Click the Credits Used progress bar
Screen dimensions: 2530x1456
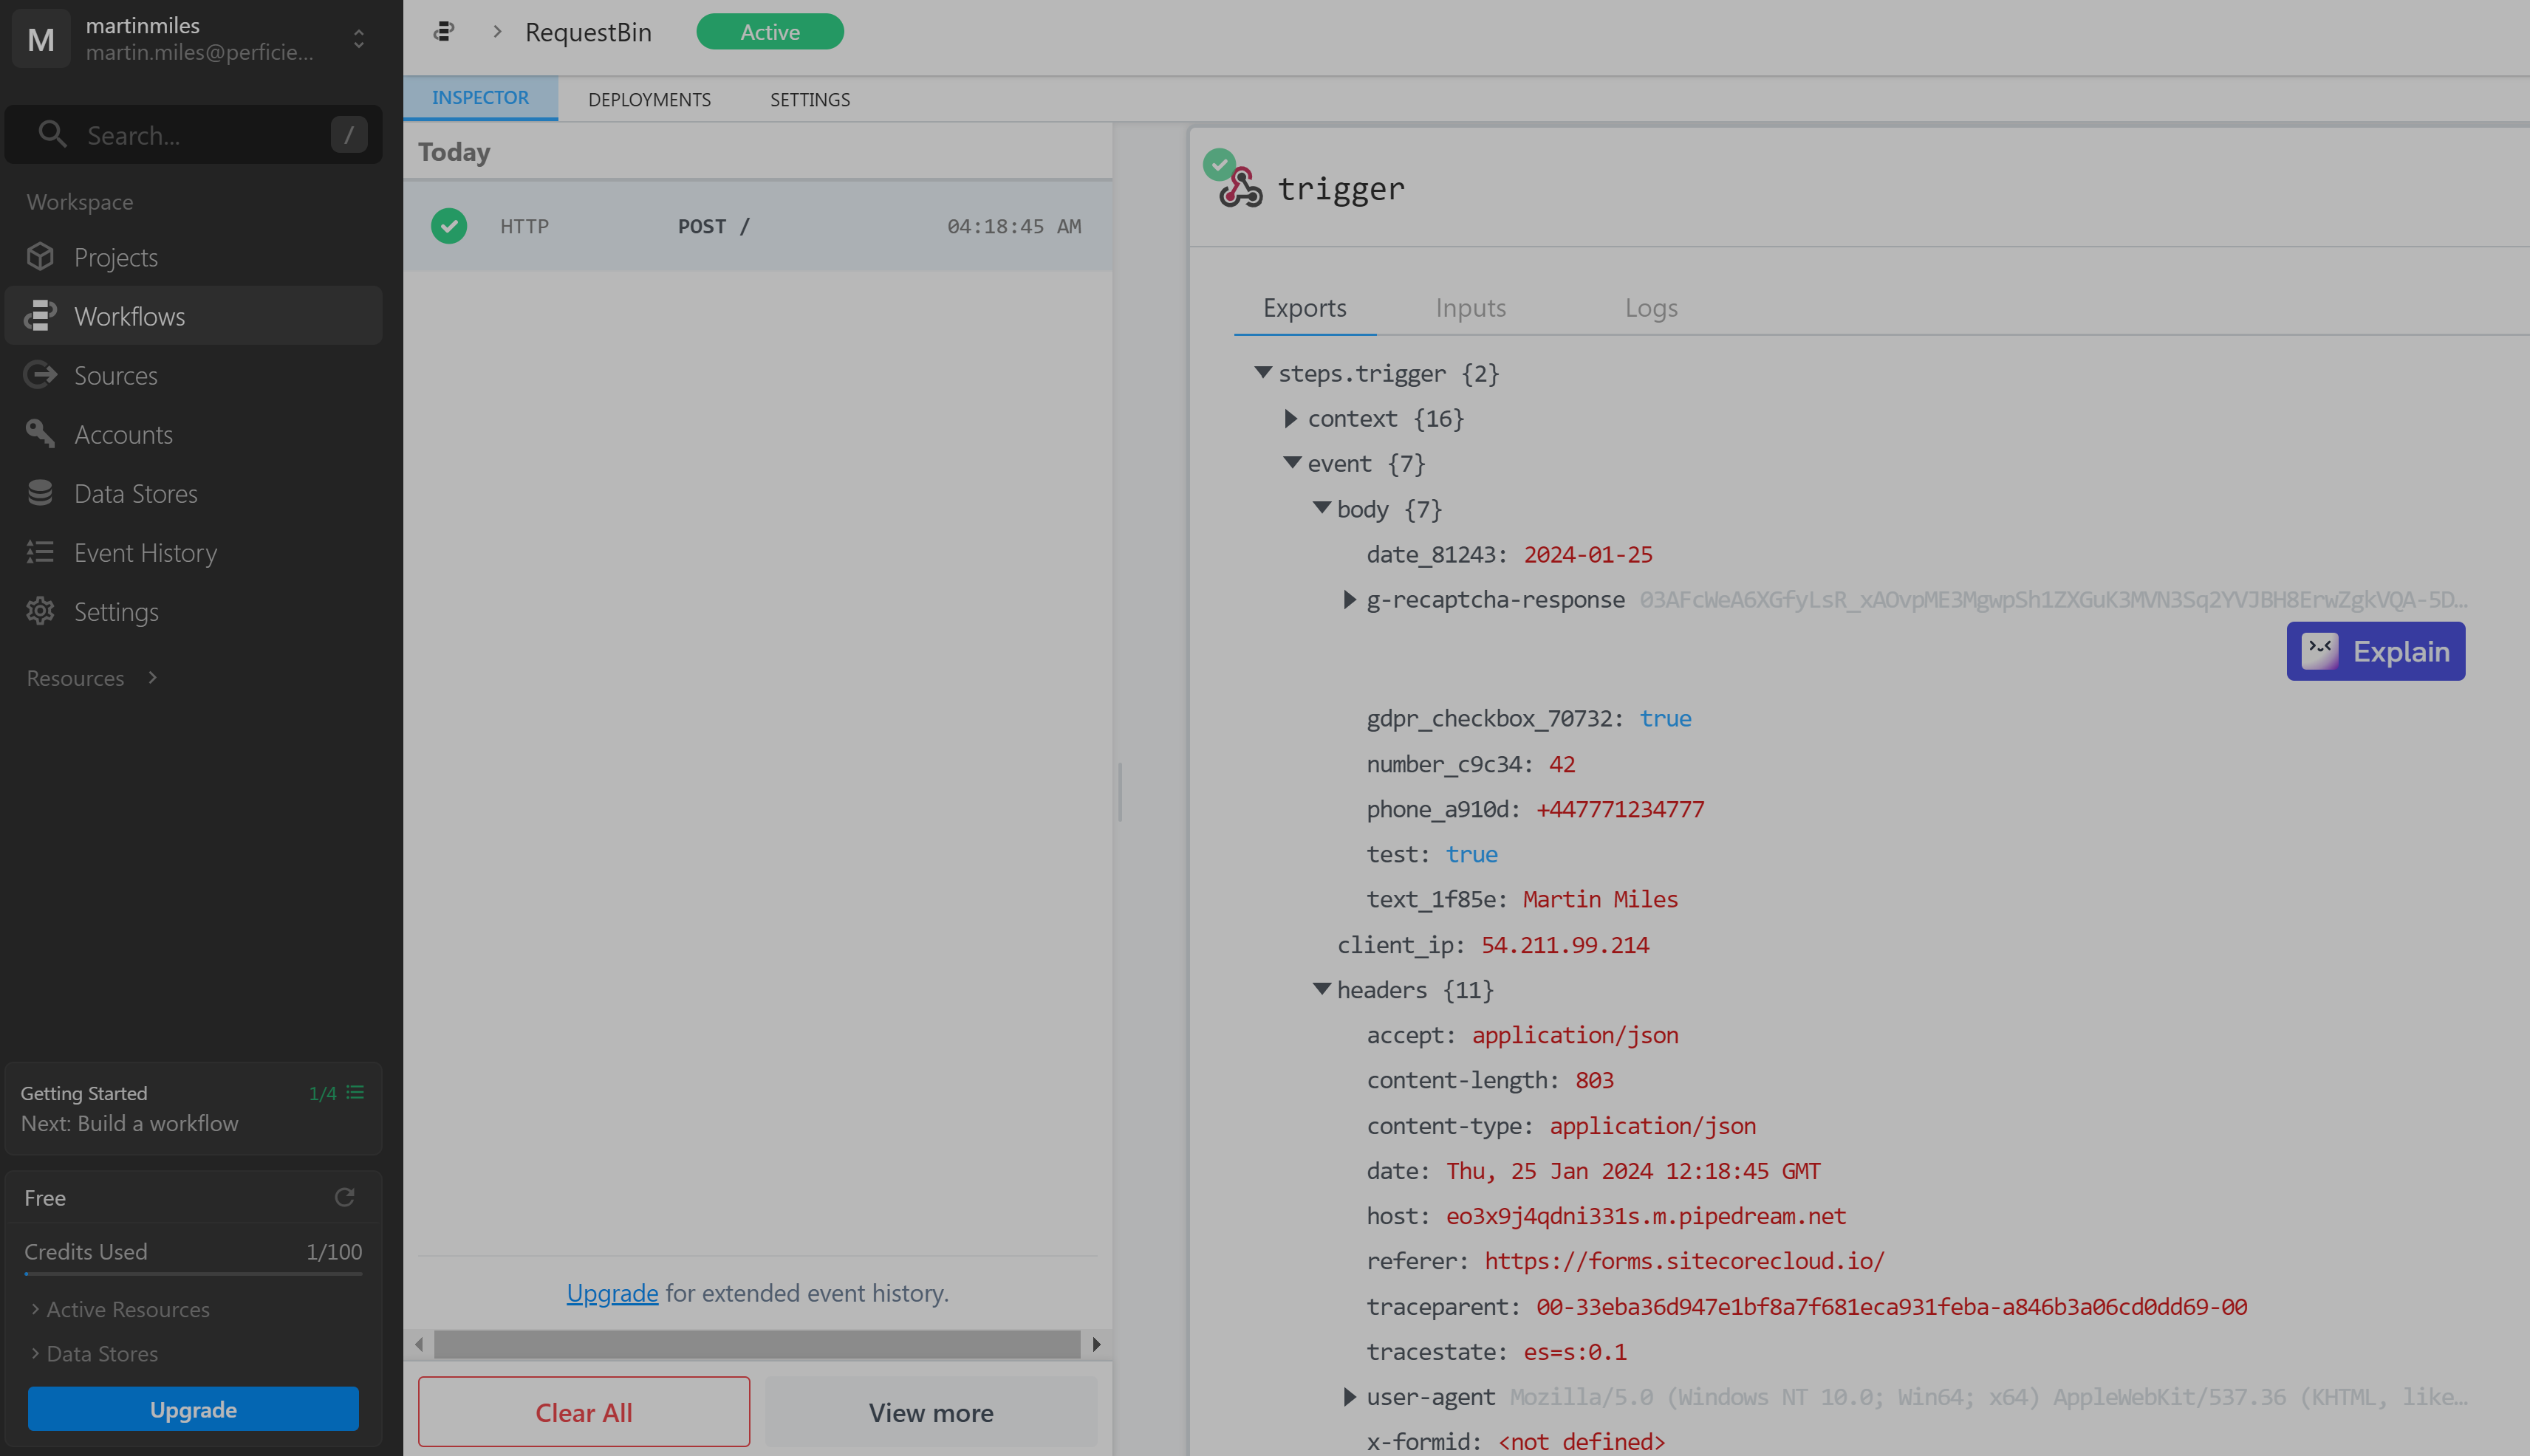(193, 1273)
